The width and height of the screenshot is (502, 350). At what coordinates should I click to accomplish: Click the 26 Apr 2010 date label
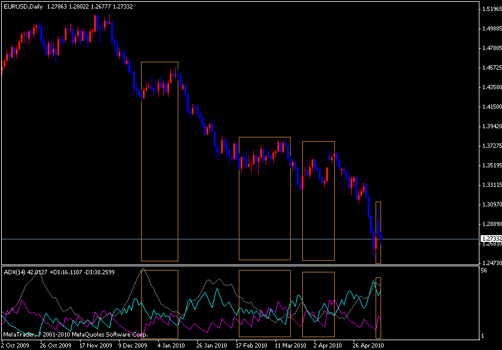click(368, 346)
